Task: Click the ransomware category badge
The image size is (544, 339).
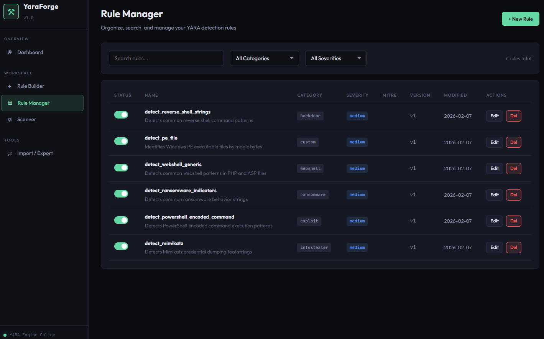Action: pos(312,194)
